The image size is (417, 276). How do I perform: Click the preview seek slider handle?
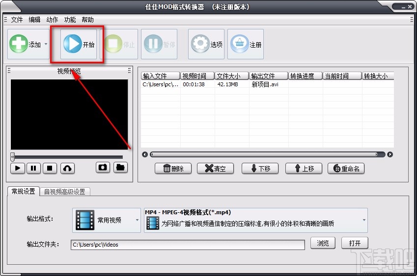tap(12, 157)
